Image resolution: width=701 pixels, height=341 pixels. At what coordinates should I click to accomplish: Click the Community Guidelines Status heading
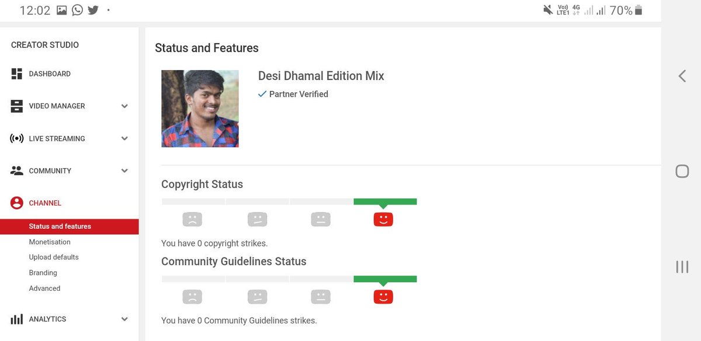[234, 262]
